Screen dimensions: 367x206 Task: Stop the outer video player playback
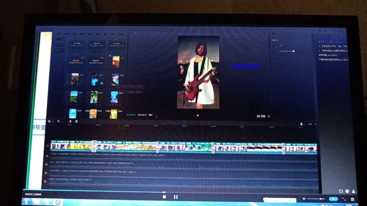[165, 197]
